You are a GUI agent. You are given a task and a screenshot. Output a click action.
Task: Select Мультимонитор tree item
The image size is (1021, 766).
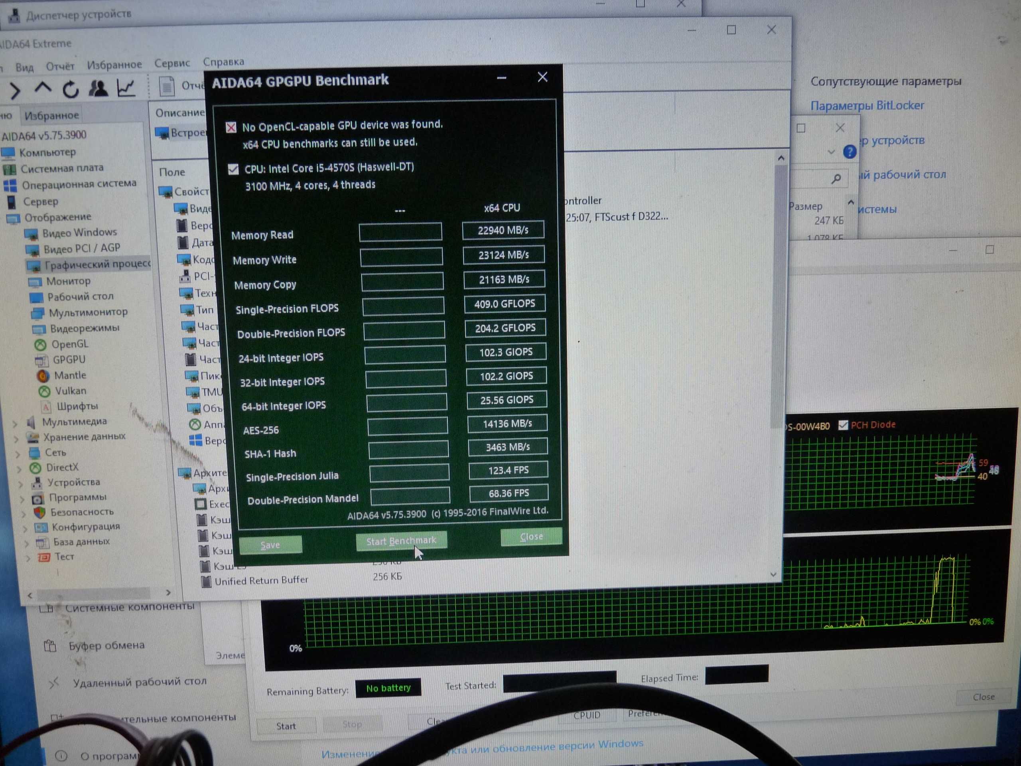point(88,313)
